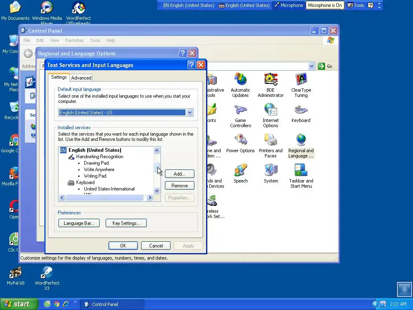Select English (United States) list heading
The height and width of the screenshot is (310, 413).
95,150
